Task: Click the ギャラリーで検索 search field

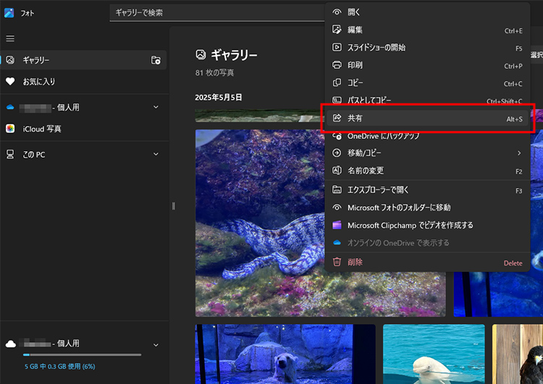Action: (x=217, y=13)
